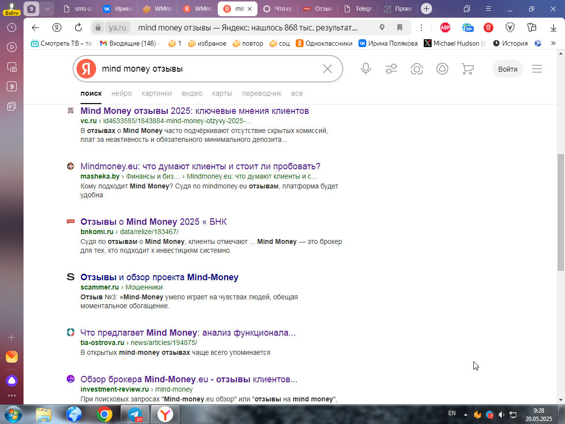Open Yandex Mail icon in sidebar
The width and height of the screenshot is (565, 424).
coord(12,357)
